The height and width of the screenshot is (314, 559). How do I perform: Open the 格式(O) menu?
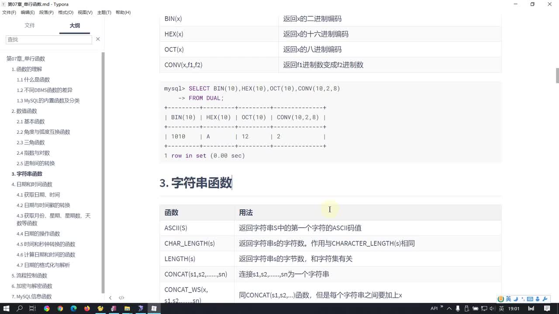(x=66, y=13)
